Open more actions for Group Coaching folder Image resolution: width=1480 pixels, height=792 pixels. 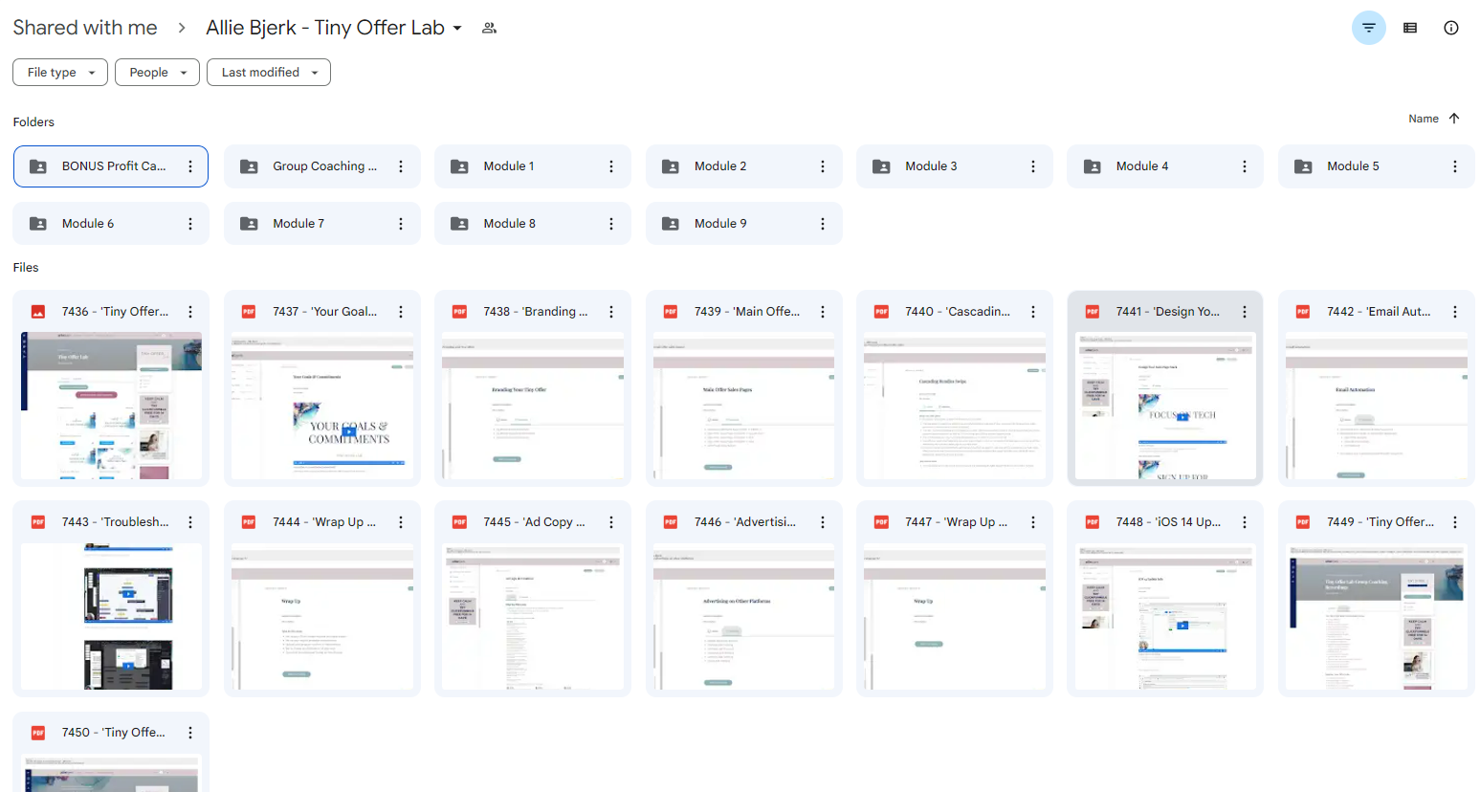[x=401, y=166]
